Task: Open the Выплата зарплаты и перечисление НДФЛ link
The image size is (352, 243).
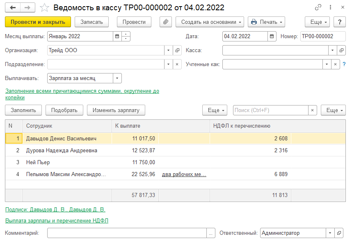Action: [57, 220]
